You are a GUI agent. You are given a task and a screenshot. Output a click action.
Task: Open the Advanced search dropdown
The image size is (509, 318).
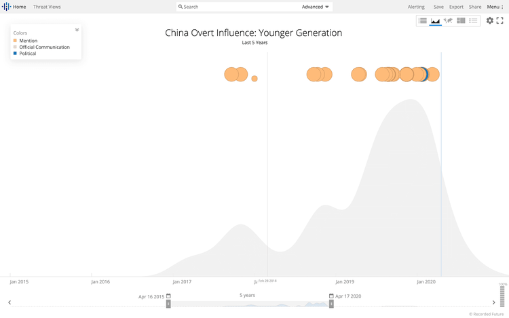tap(316, 7)
